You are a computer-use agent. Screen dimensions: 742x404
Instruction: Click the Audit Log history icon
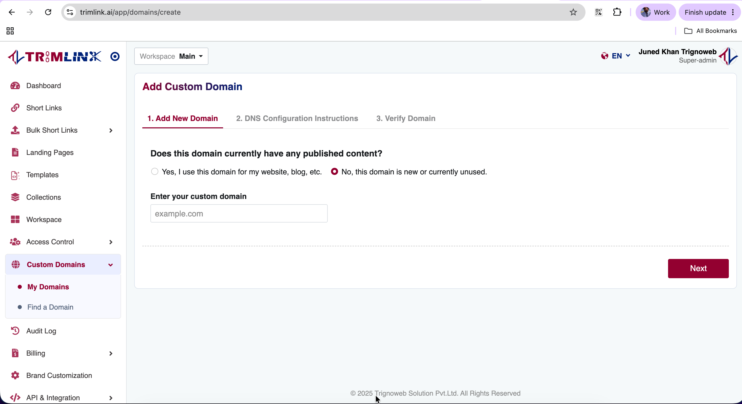tap(15, 331)
